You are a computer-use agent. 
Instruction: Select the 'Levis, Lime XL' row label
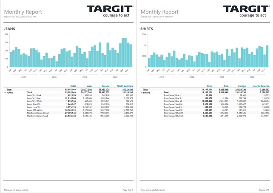pos(34,107)
